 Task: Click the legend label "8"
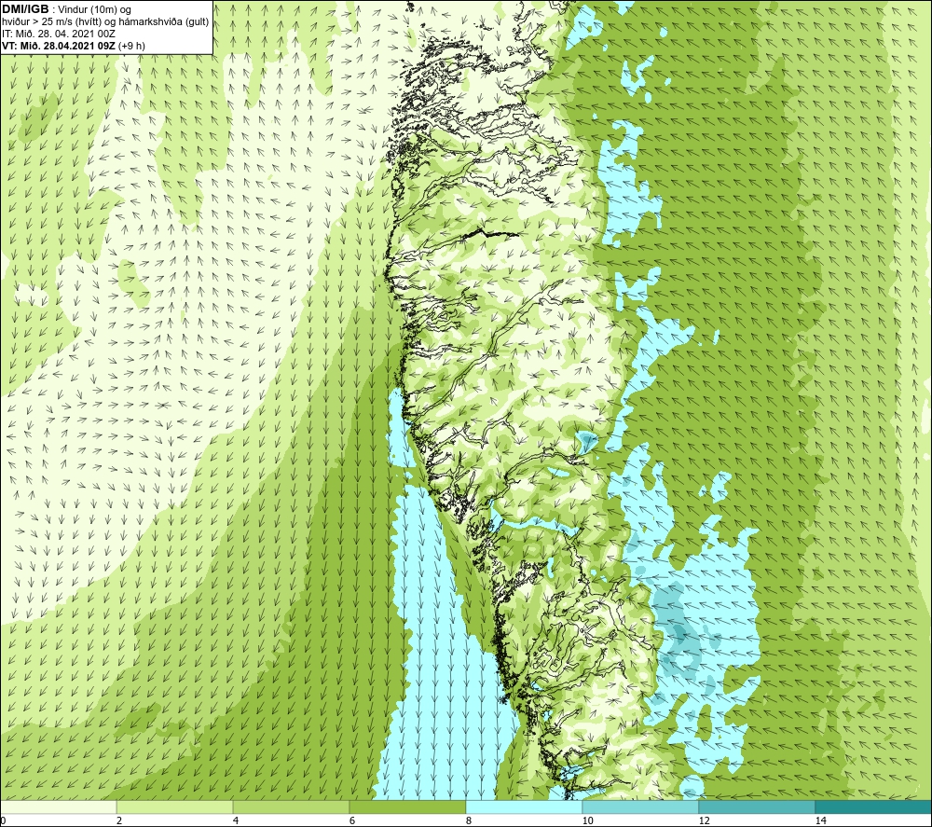(x=469, y=821)
